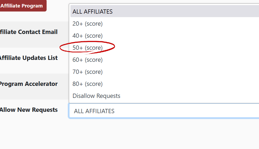Pick the 40+ (score) option

88,36
